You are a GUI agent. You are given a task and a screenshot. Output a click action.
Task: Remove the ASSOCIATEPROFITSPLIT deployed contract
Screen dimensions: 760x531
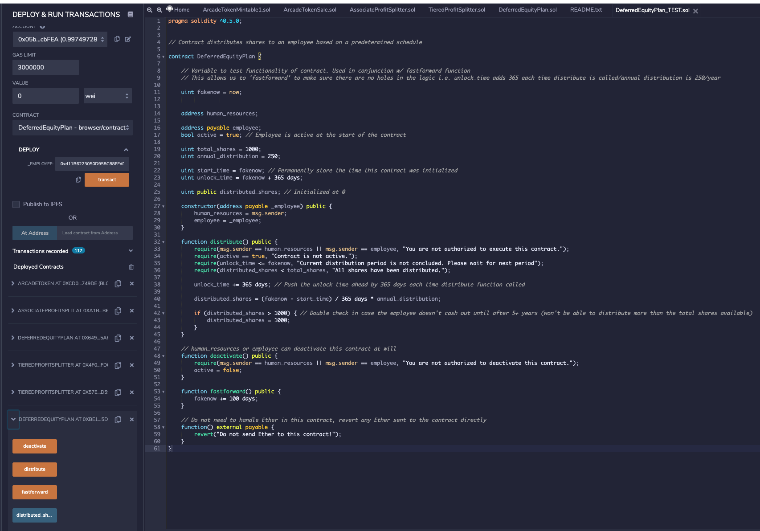[x=132, y=311]
